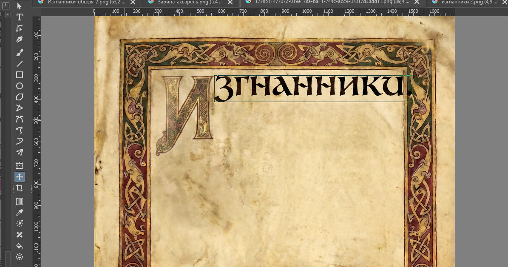This screenshot has width=508, height=267.
Task: Close the Зарина_акварель.png tab
Action: click(230, 2)
